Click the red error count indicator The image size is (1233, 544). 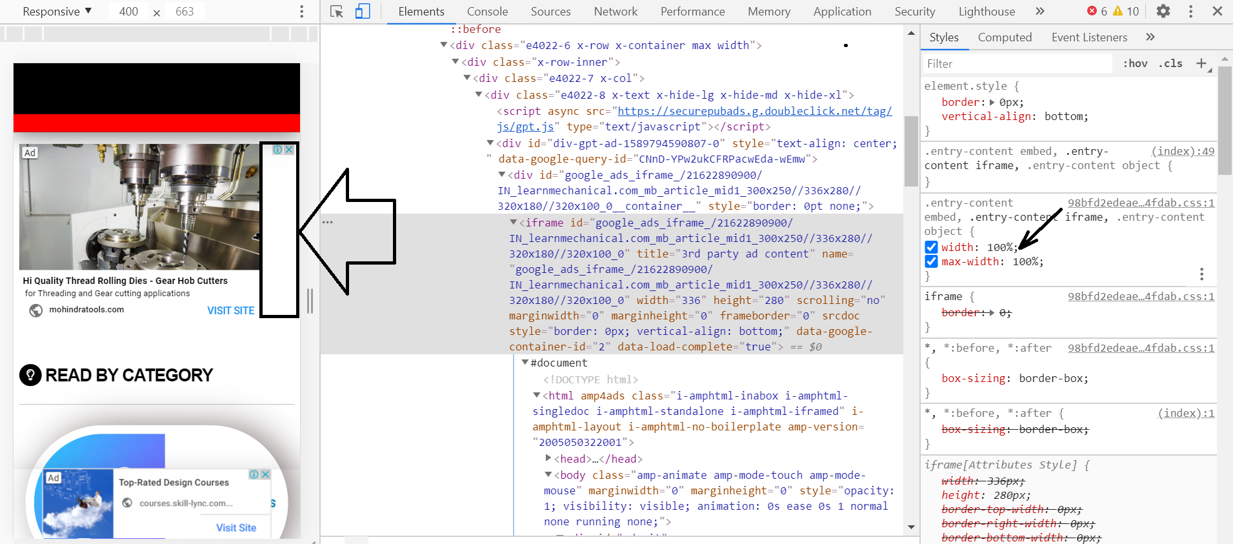tap(1097, 11)
